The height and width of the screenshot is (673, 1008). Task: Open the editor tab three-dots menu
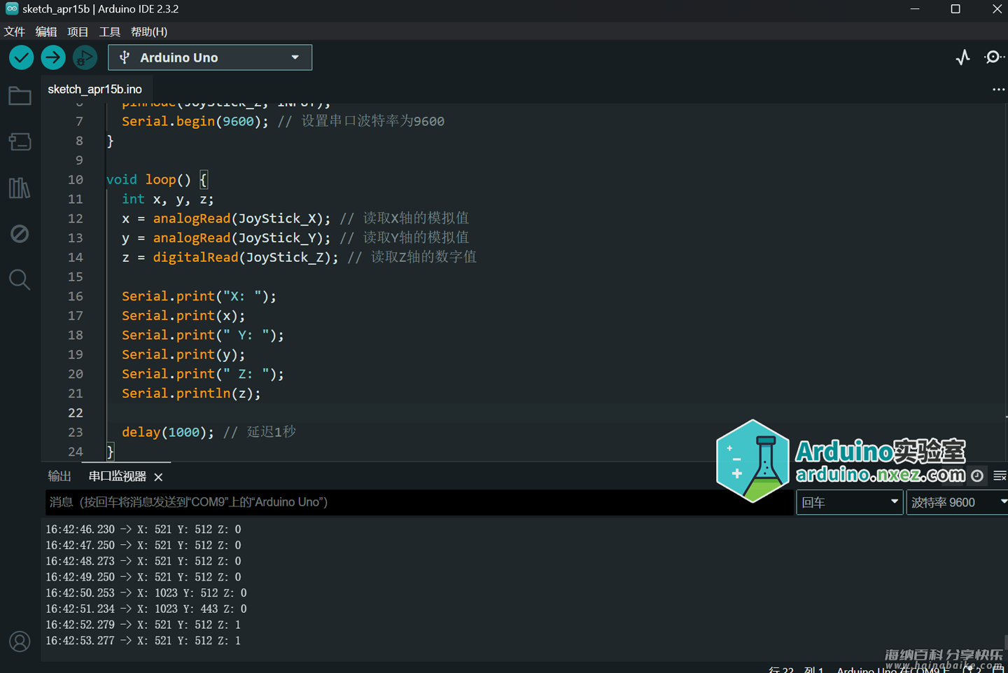(998, 90)
